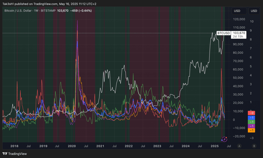Screen dimensions: 263x158
Task: Click the 2018 time axis label
Action: (x=14, y=146)
